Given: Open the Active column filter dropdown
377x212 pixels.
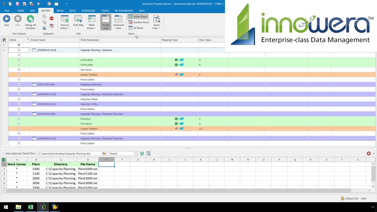Looking at the screenshot, I should pos(28,40).
